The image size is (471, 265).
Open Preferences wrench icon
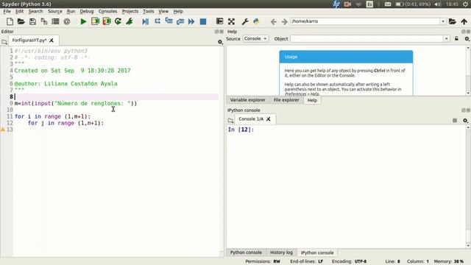pos(245,21)
